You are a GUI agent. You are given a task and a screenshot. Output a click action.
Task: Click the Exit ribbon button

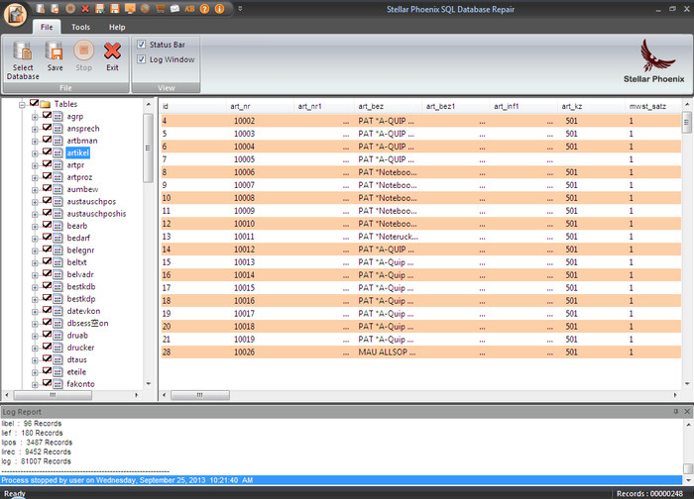coord(112,56)
